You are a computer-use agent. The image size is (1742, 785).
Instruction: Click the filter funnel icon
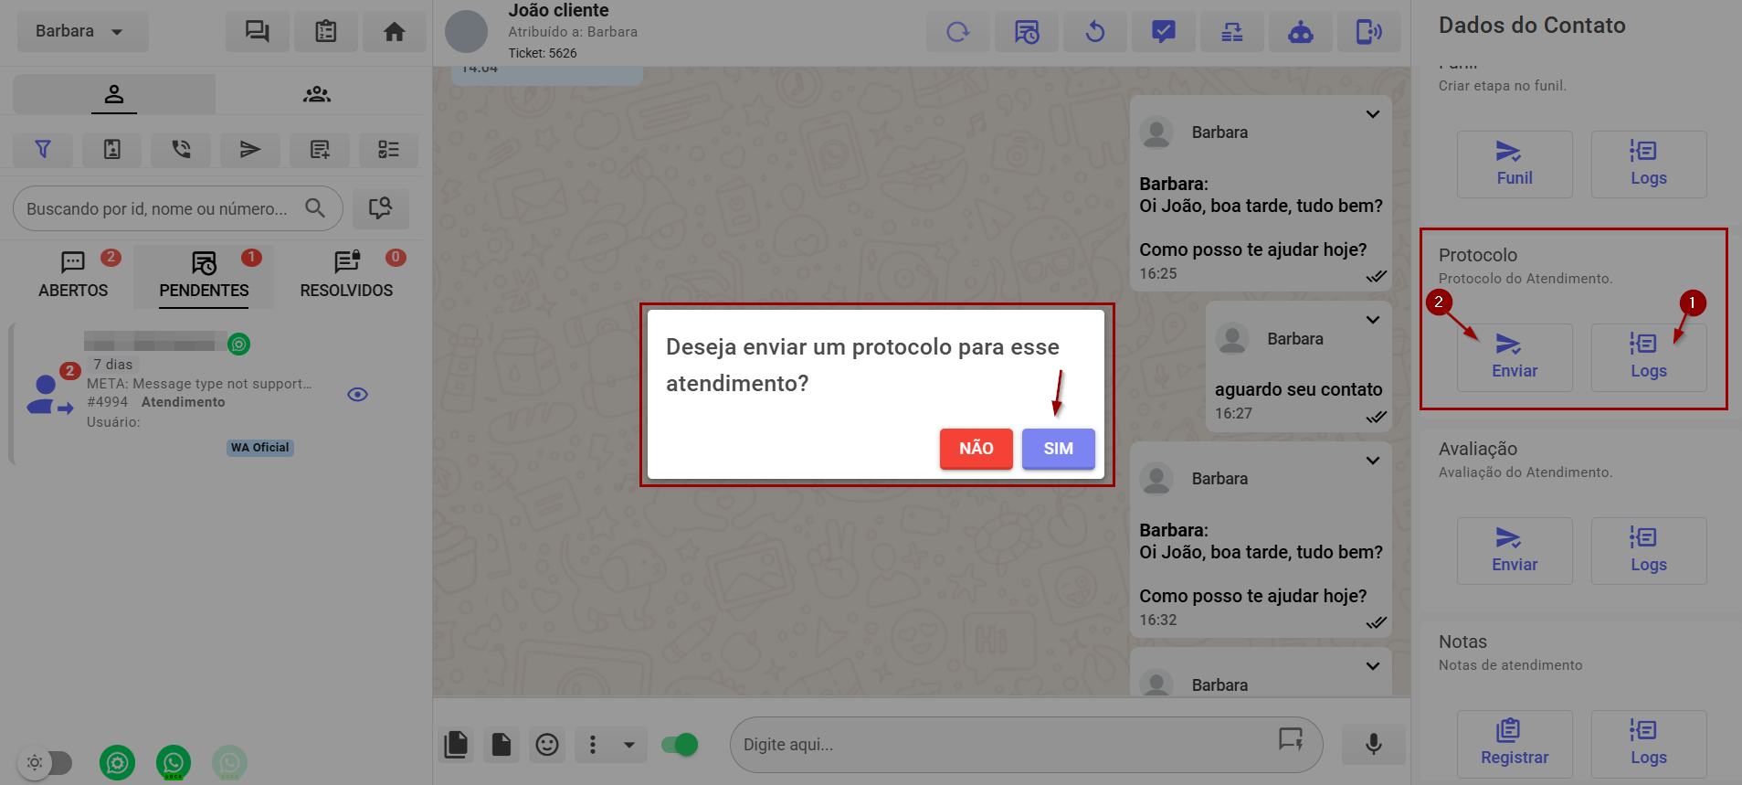tap(43, 149)
